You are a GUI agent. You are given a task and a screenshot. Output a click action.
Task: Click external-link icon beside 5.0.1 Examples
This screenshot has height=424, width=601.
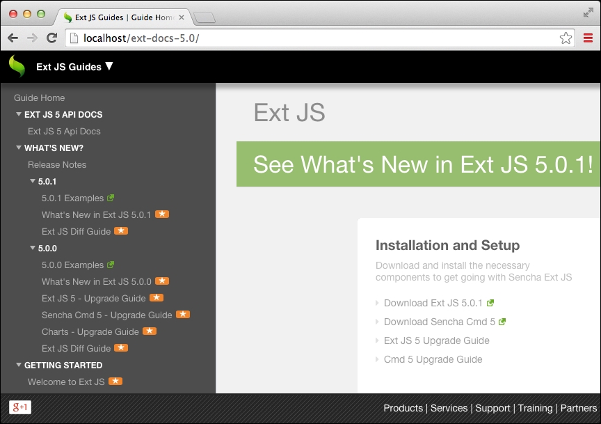pyautogui.click(x=111, y=198)
